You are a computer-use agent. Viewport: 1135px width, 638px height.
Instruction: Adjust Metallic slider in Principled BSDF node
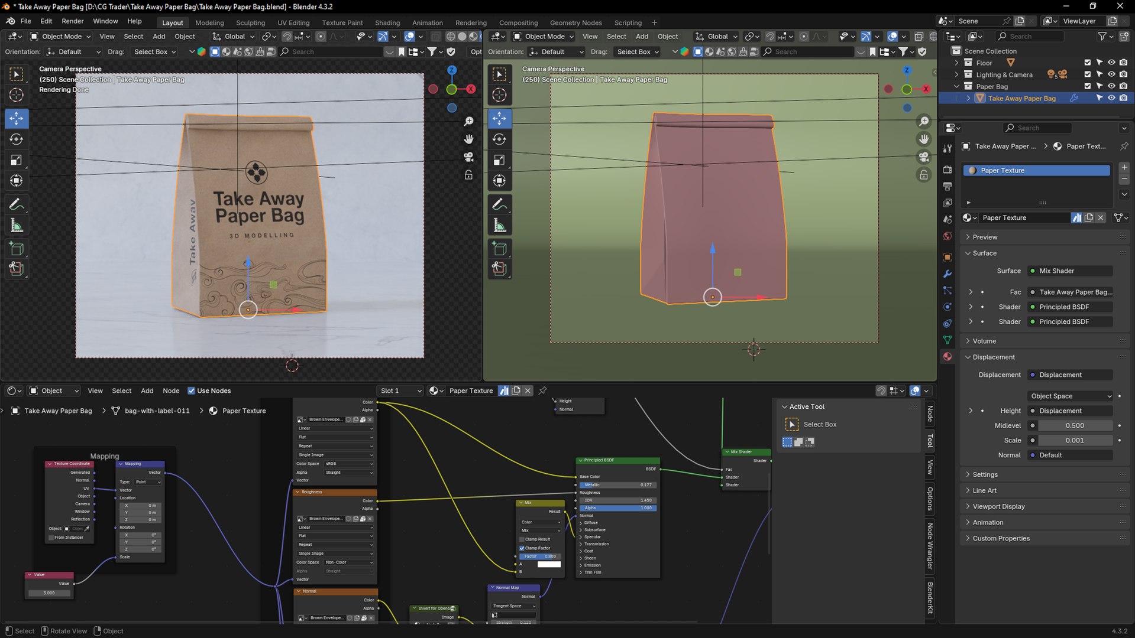(x=618, y=485)
